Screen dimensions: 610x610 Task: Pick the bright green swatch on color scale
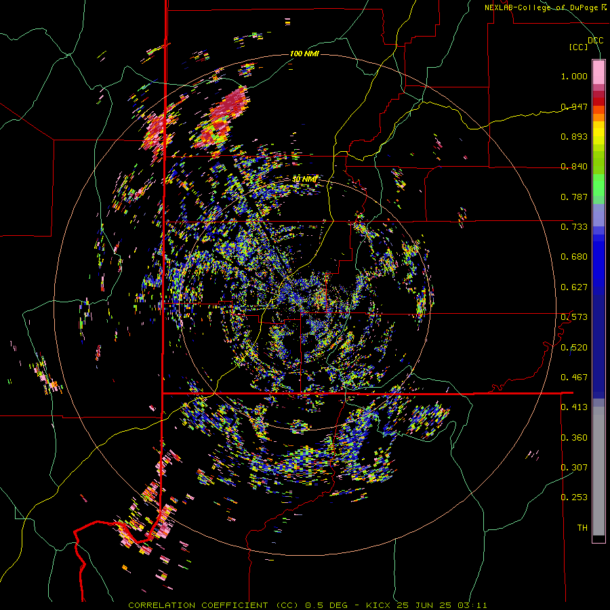point(598,185)
